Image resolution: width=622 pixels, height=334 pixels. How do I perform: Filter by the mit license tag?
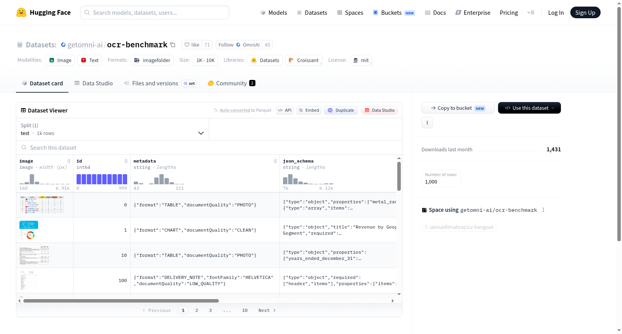click(361, 60)
